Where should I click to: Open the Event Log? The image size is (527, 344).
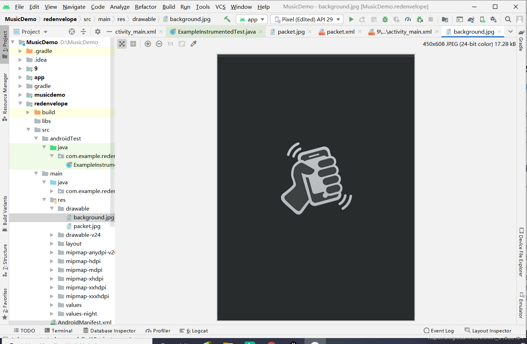coord(439,331)
